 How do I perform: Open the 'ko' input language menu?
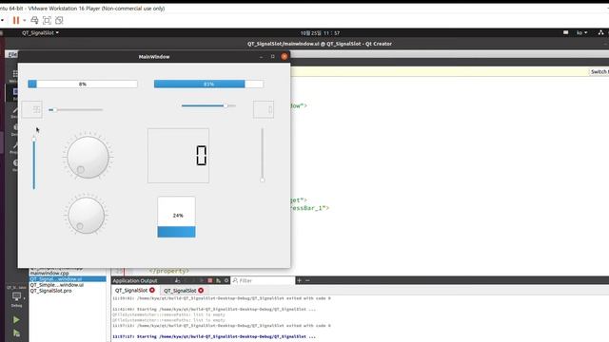pos(581,33)
